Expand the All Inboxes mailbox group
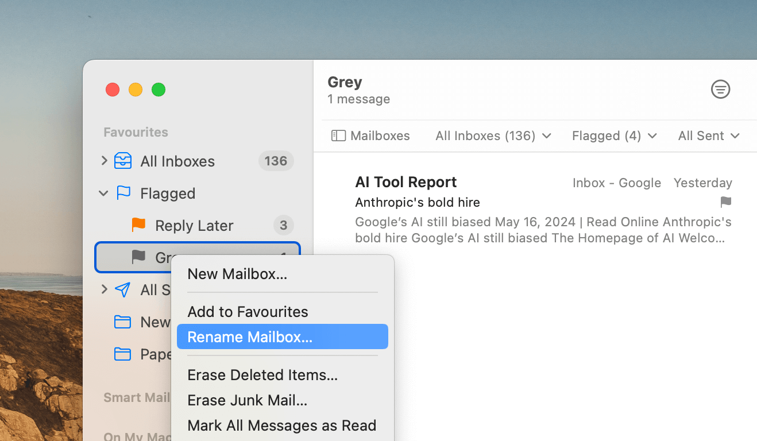Screen dimensions: 757x441 coord(104,161)
